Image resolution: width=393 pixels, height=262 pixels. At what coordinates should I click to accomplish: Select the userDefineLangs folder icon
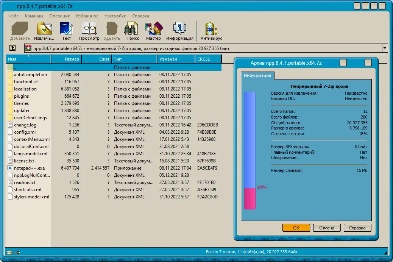[x=10, y=118]
